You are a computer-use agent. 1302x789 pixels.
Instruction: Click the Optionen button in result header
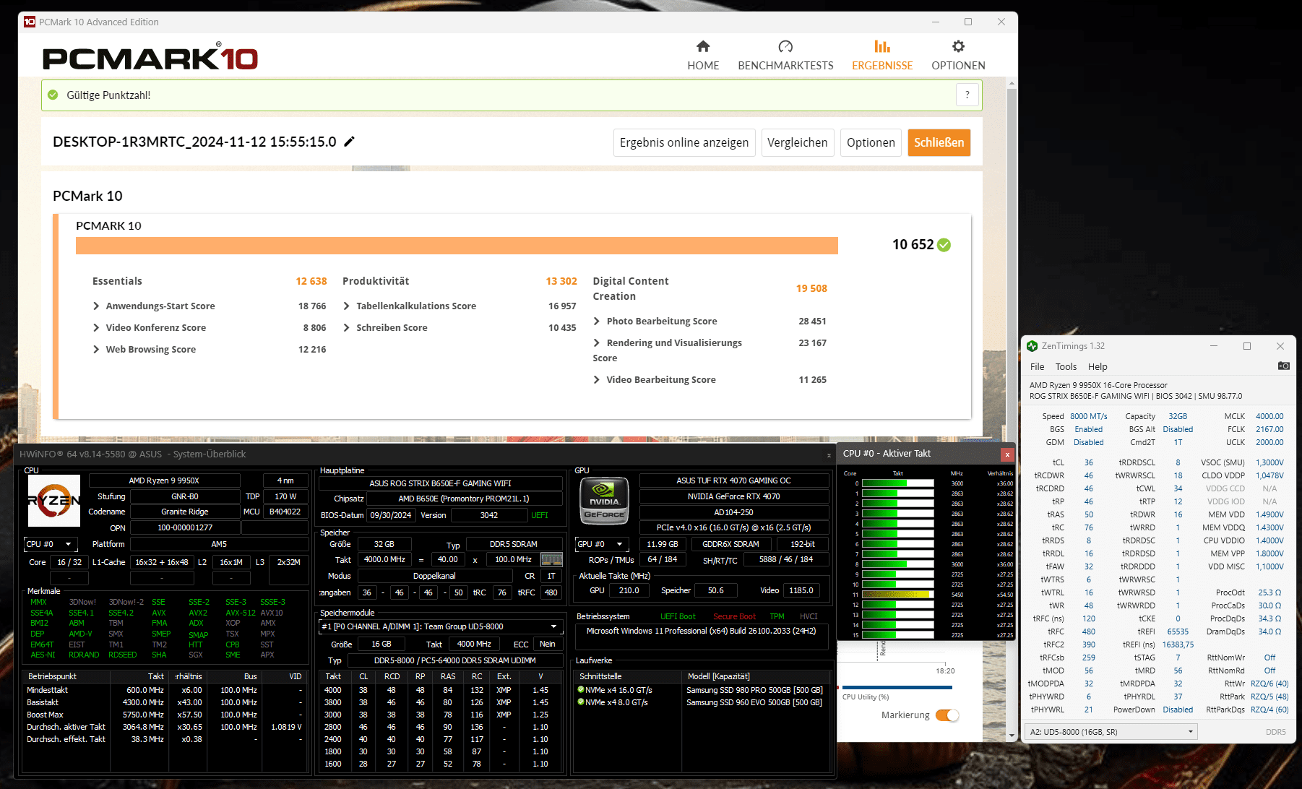[871, 143]
